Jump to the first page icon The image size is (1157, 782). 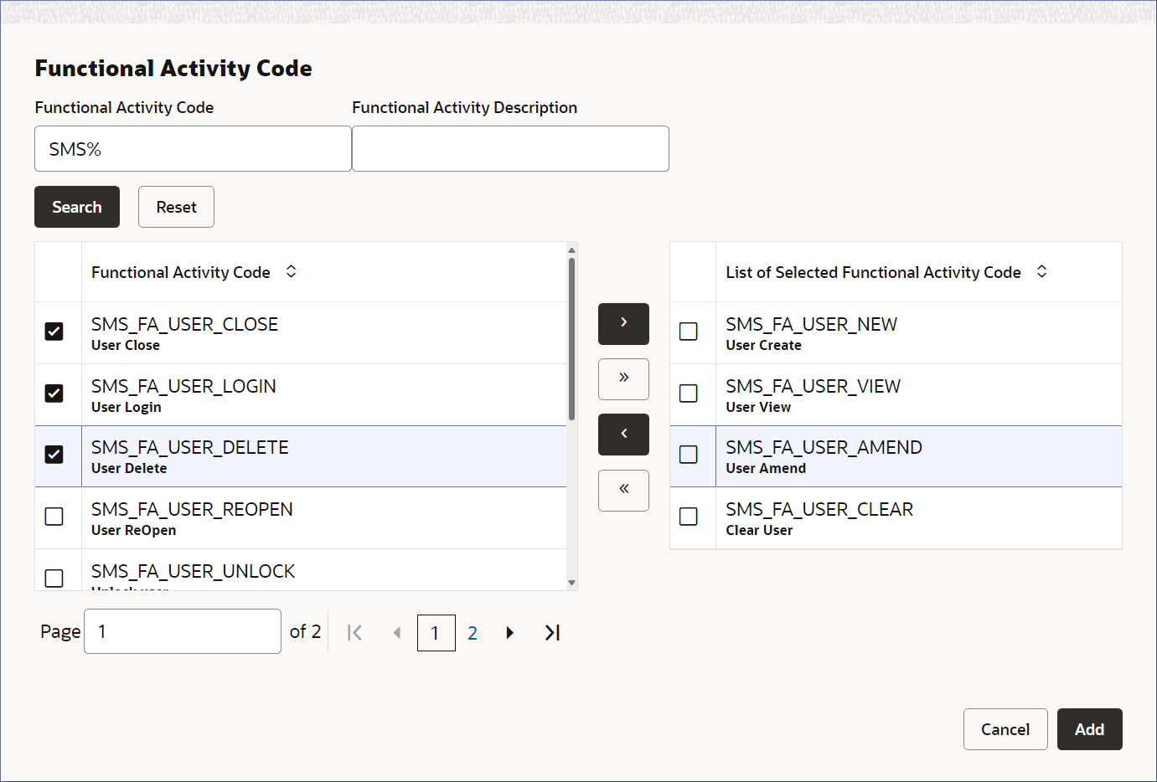pos(354,633)
